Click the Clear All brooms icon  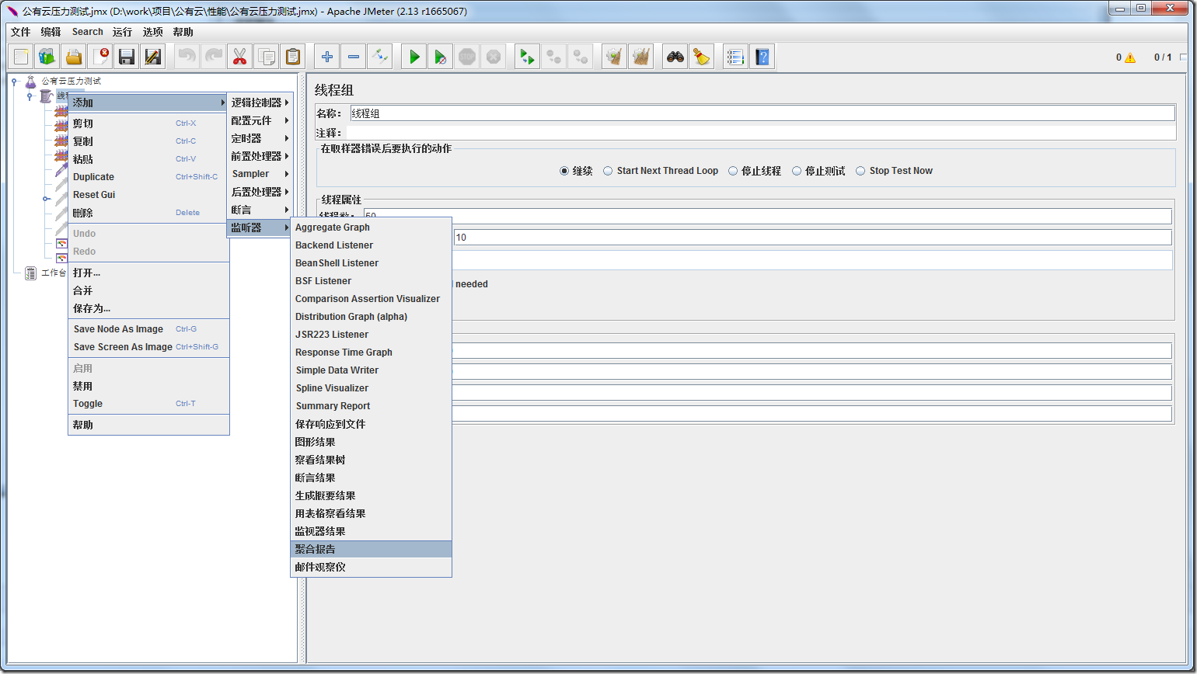[641, 57]
